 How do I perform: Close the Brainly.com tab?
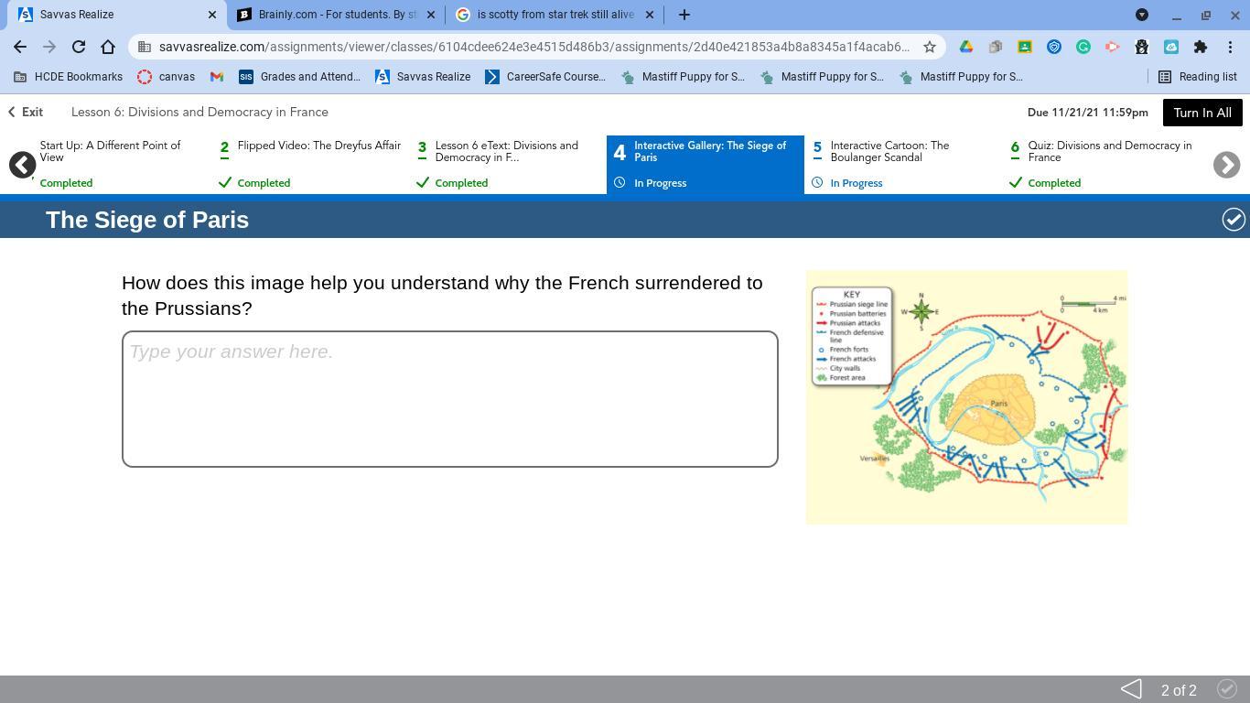(x=431, y=15)
